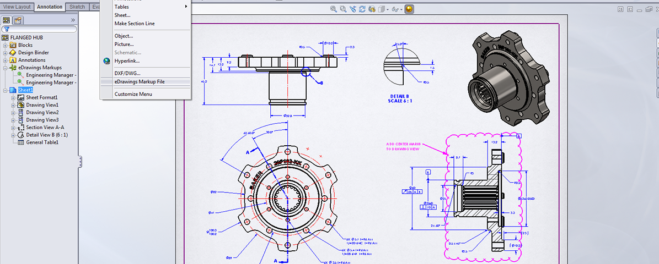The width and height of the screenshot is (659, 264).
Task: Click the Zoom to Area icon
Action: point(344,9)
